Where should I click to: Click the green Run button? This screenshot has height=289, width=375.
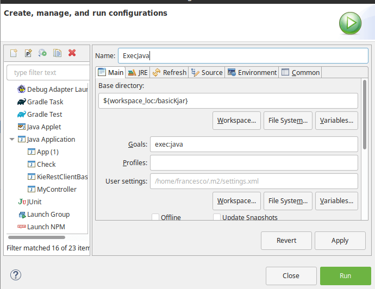click(x=346, y=276)
